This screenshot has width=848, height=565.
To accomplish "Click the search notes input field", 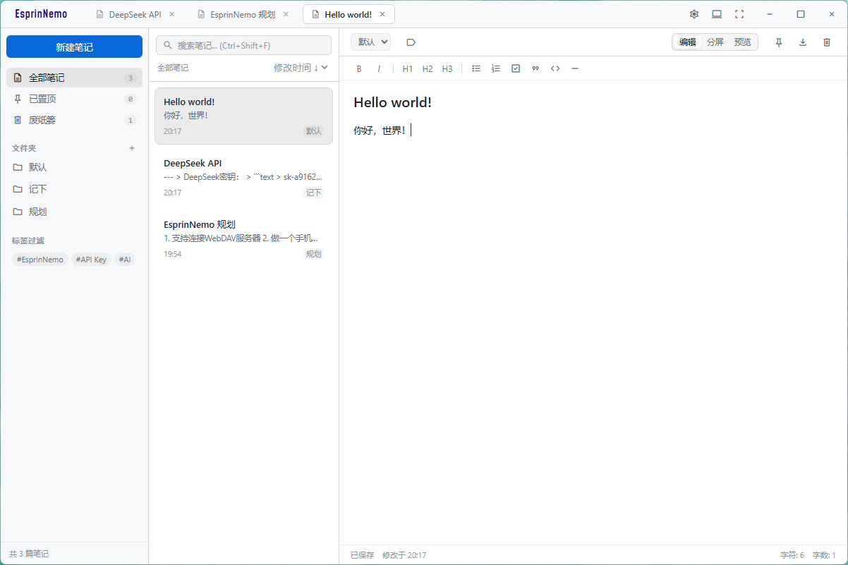I will click(x=243, y=45).
